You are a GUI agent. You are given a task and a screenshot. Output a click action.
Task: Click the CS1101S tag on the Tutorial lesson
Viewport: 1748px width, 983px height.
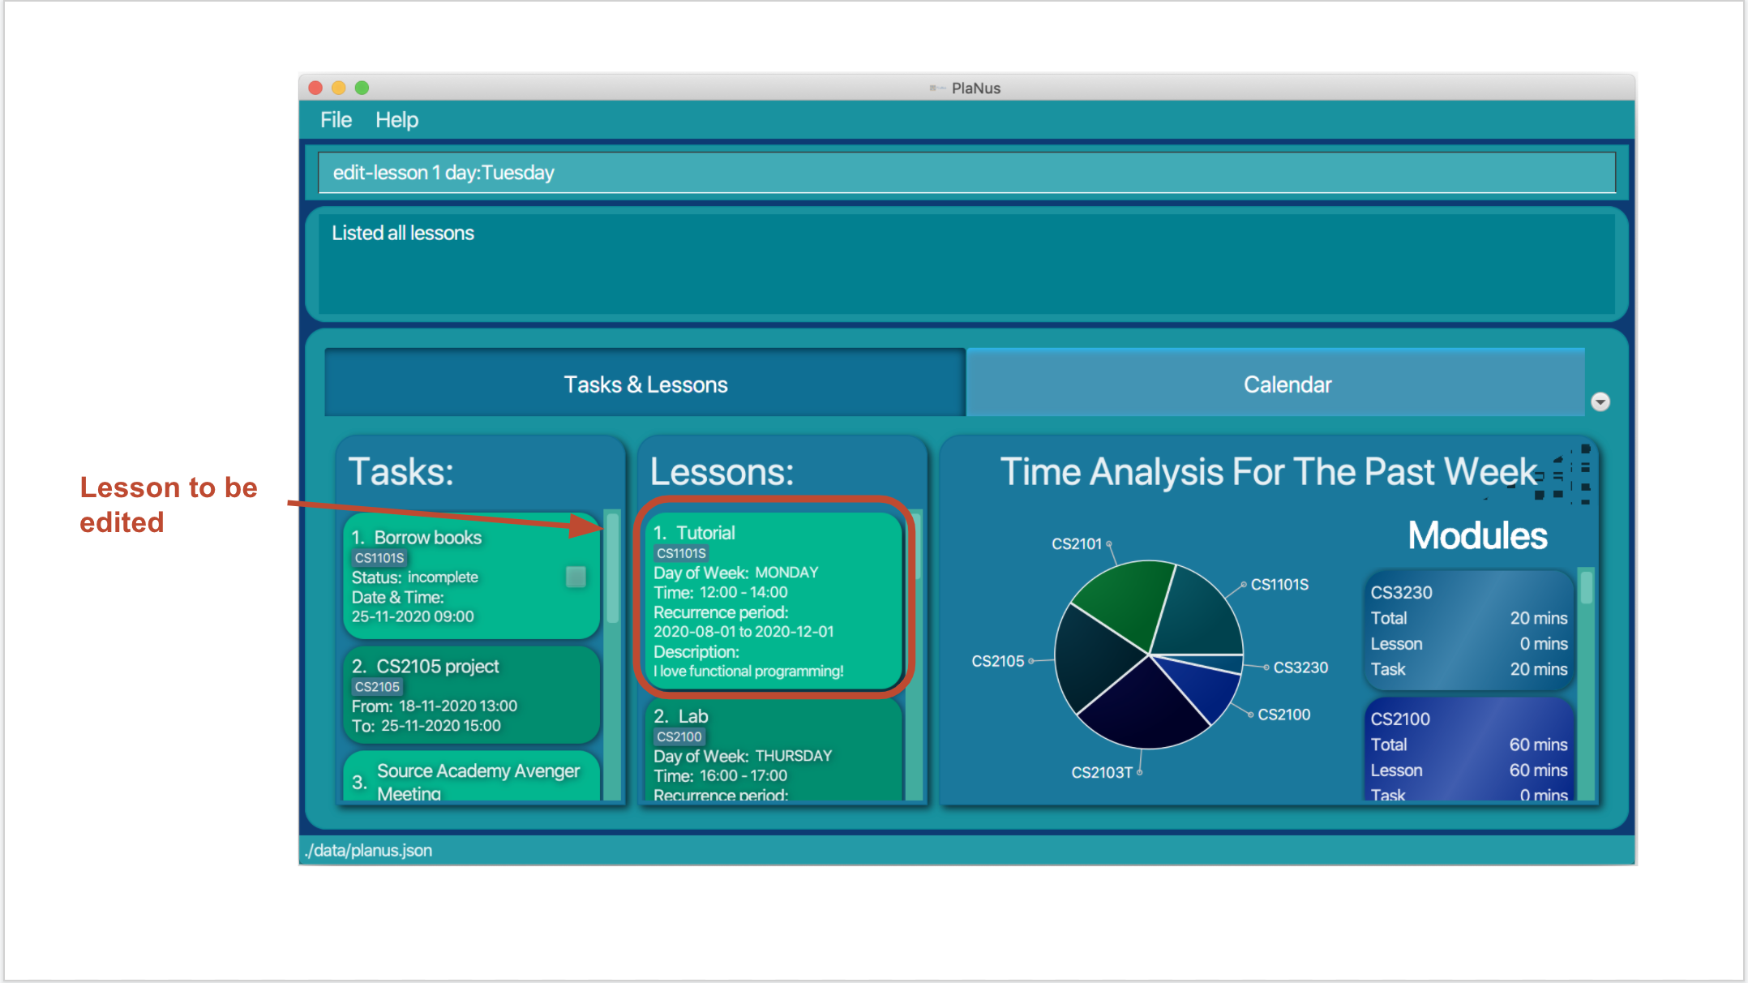tap(681, 553)
